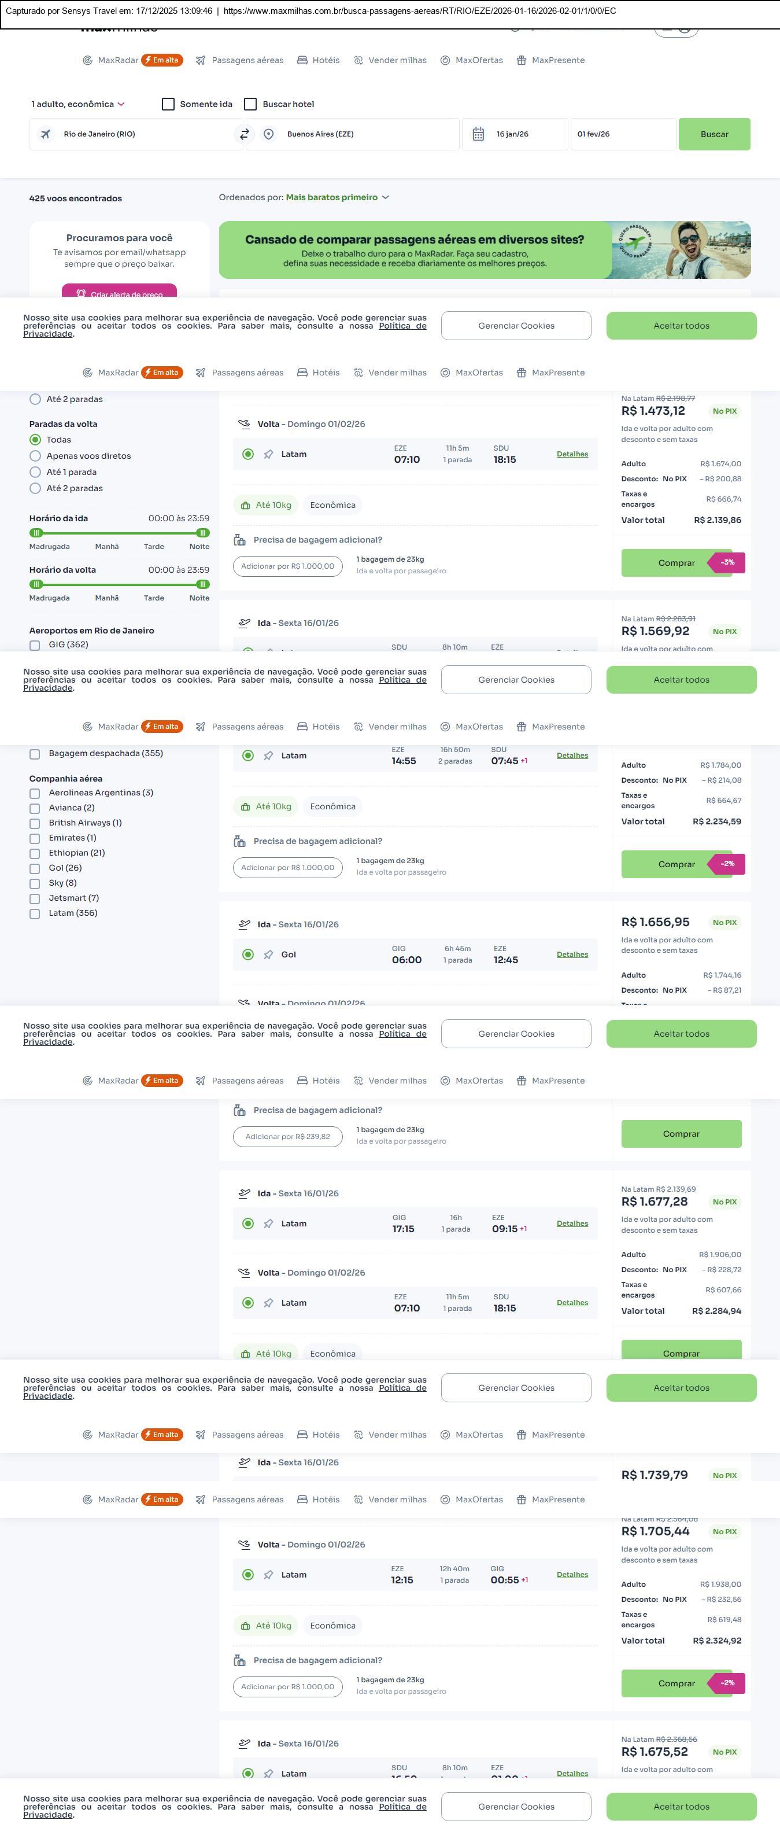Image resolution: width=780 pixels, height=1835 pixels.
Task: Click the airplane icon in the origin field
Action: (x=46, y=134)
